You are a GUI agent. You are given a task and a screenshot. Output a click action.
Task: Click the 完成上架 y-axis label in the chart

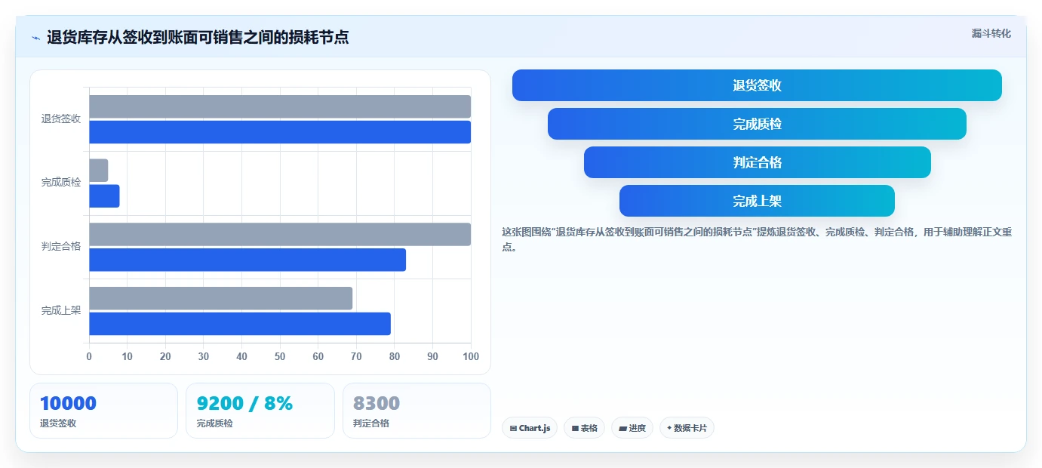point(61,311)
